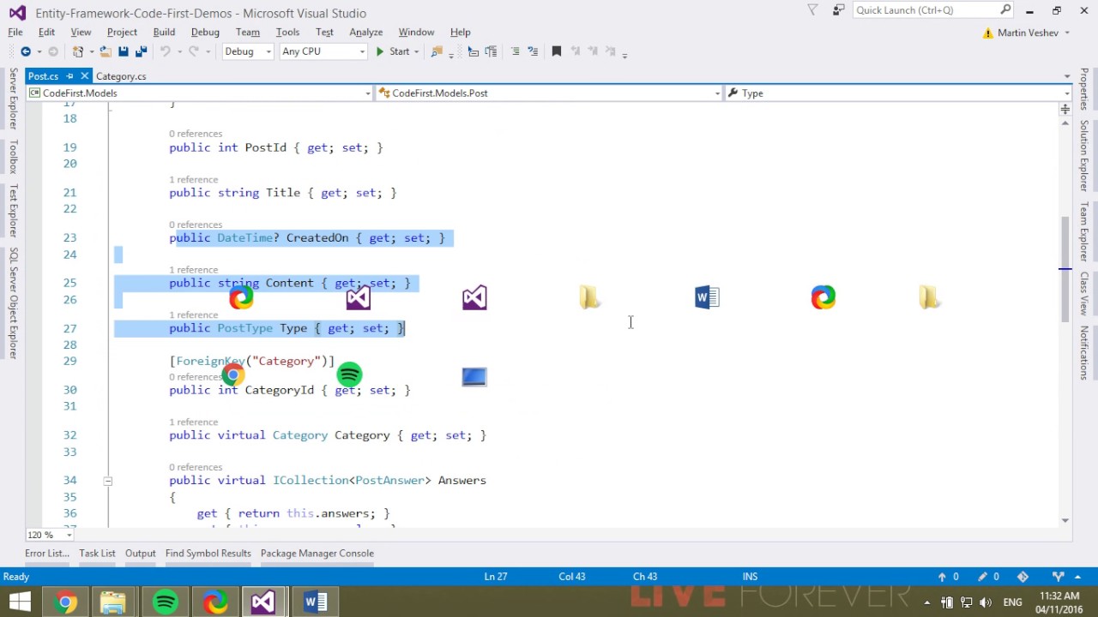The image size is (1098, 617).
Task: Click the Navigate Backward arrow in toolbar
Action: tap(26, 51)
